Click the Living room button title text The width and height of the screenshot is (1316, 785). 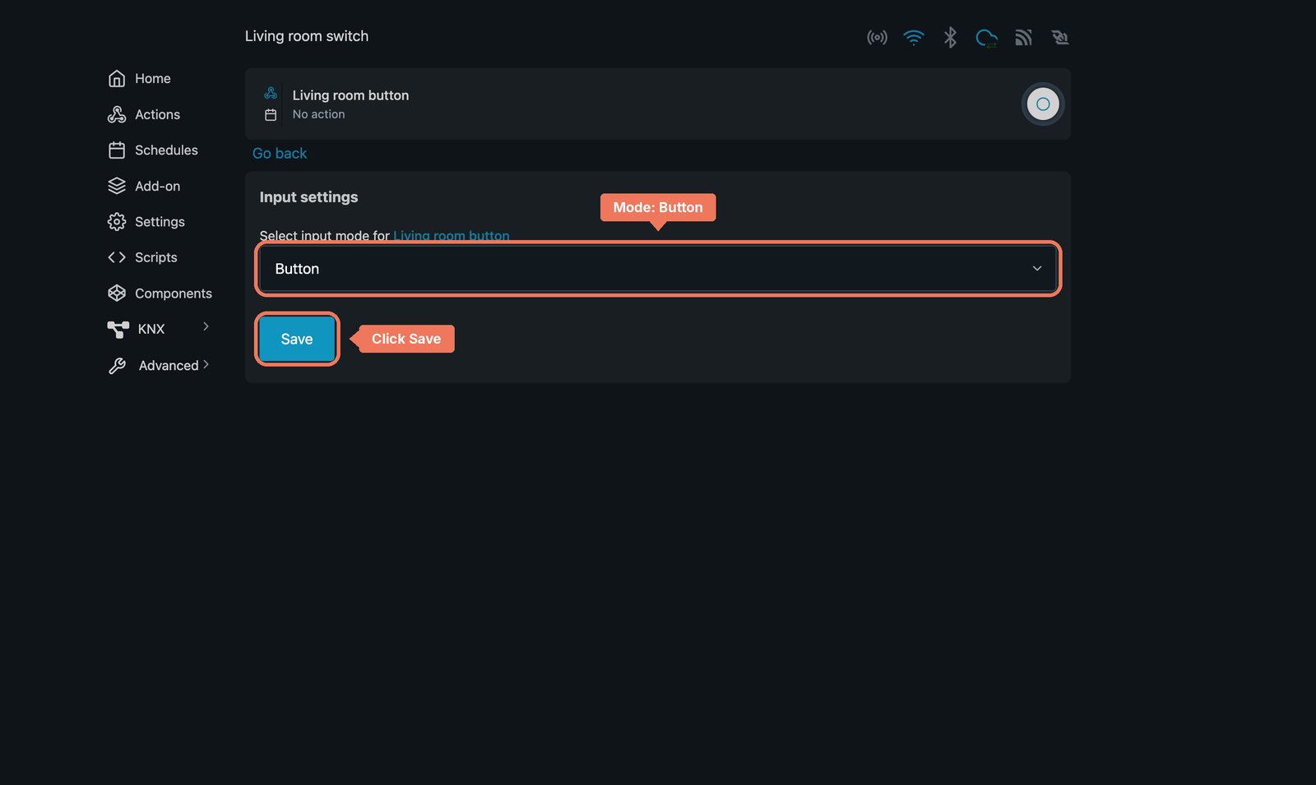coord(350,95)
